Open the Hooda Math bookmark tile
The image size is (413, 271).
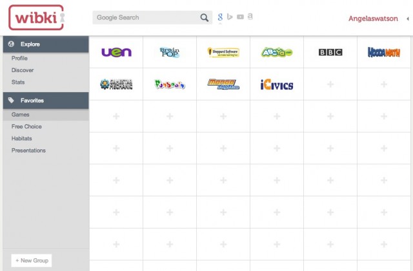384,52
